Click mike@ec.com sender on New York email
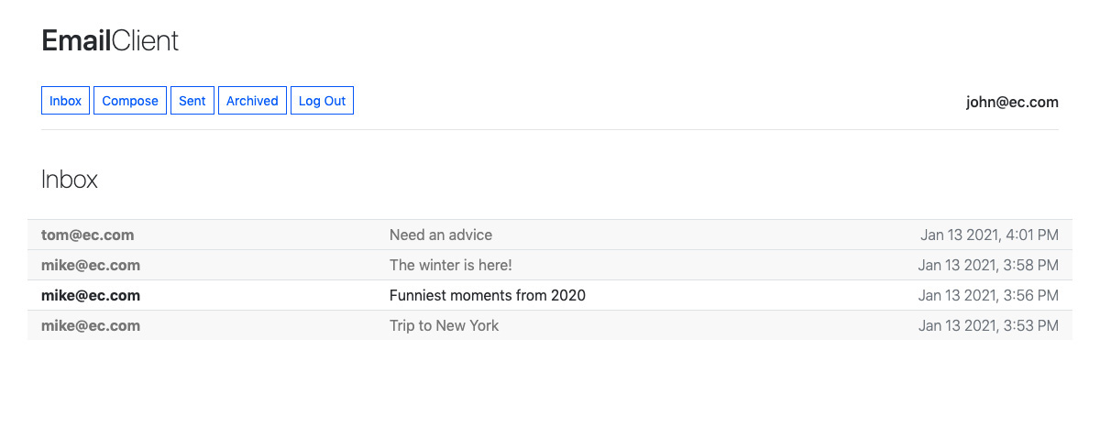Image resolution: width=1100 pixels, height=438 pixels. (91, 325)
